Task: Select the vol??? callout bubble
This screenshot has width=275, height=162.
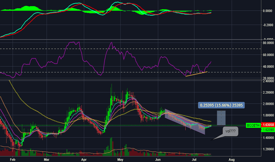Action: point(230,131)
